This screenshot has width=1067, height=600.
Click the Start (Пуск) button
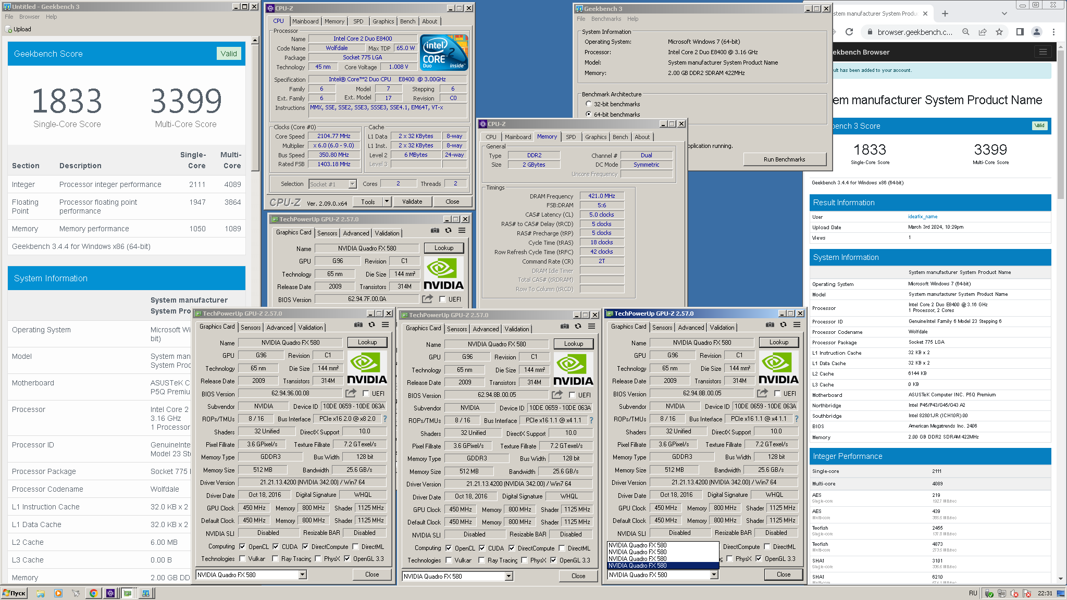(x=14, y=593)
